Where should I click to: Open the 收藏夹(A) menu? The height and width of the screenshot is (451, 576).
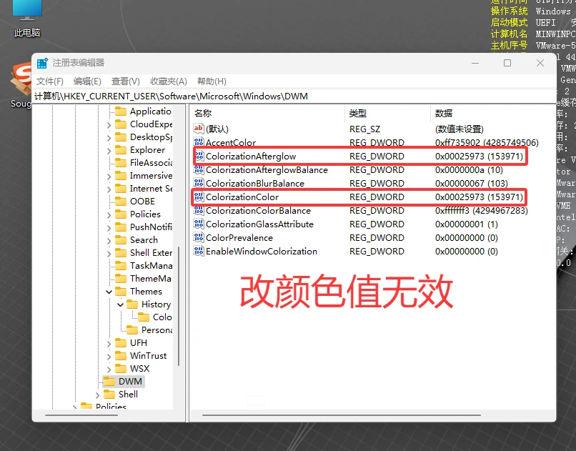click(x=168, y=81)
